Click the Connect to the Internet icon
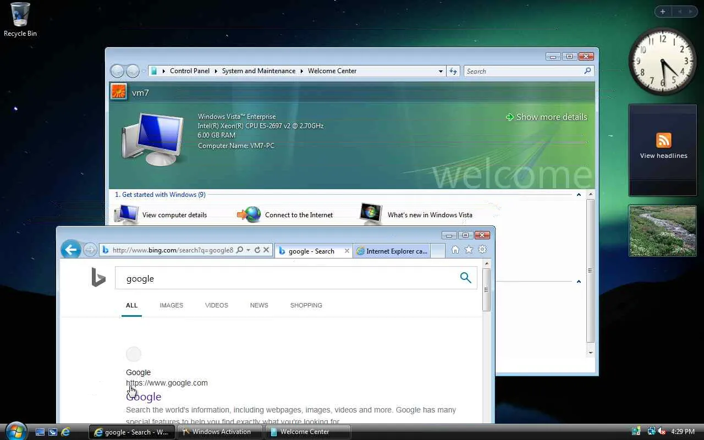The width and height of the screenshot is (704, 440). coord(249,215)
